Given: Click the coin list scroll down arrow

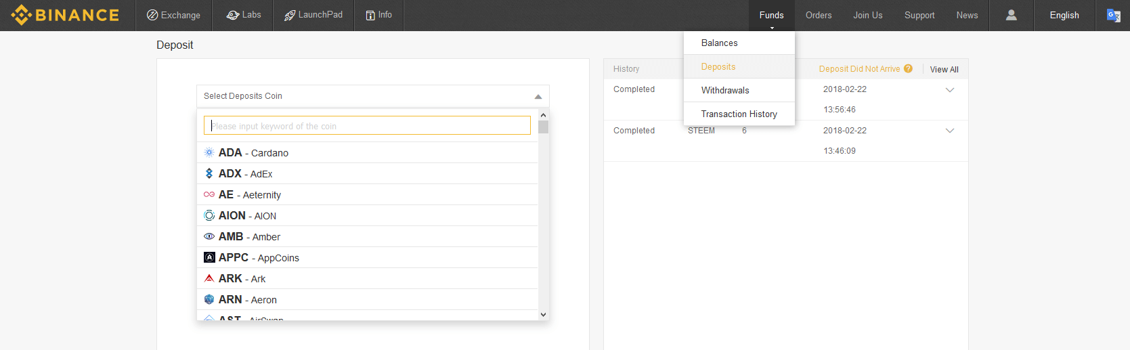Looking at the screenshot, I should [x=543, y=315].
